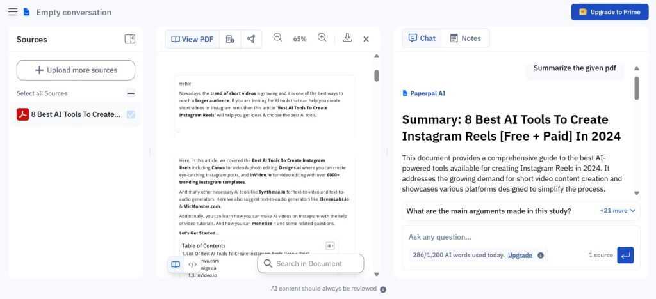Click the PDF scroll up arrow
This screenshot has height=299, width=656.
pyautogui.click(x=377, y=56)
